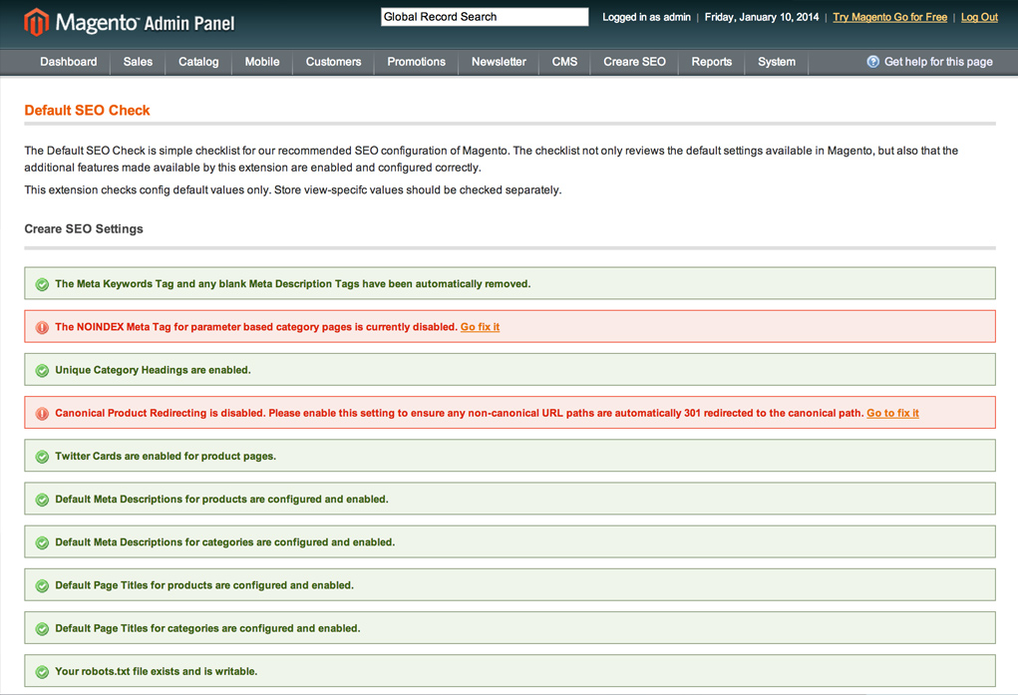The image size is (1018, 695).
Task: Open the Reports menu
Action: (711, 62)
